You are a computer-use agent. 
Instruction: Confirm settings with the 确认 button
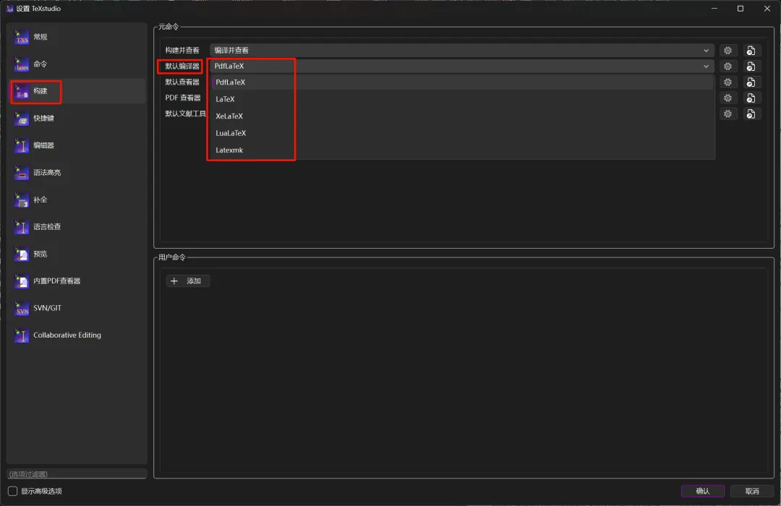point(703,491)
